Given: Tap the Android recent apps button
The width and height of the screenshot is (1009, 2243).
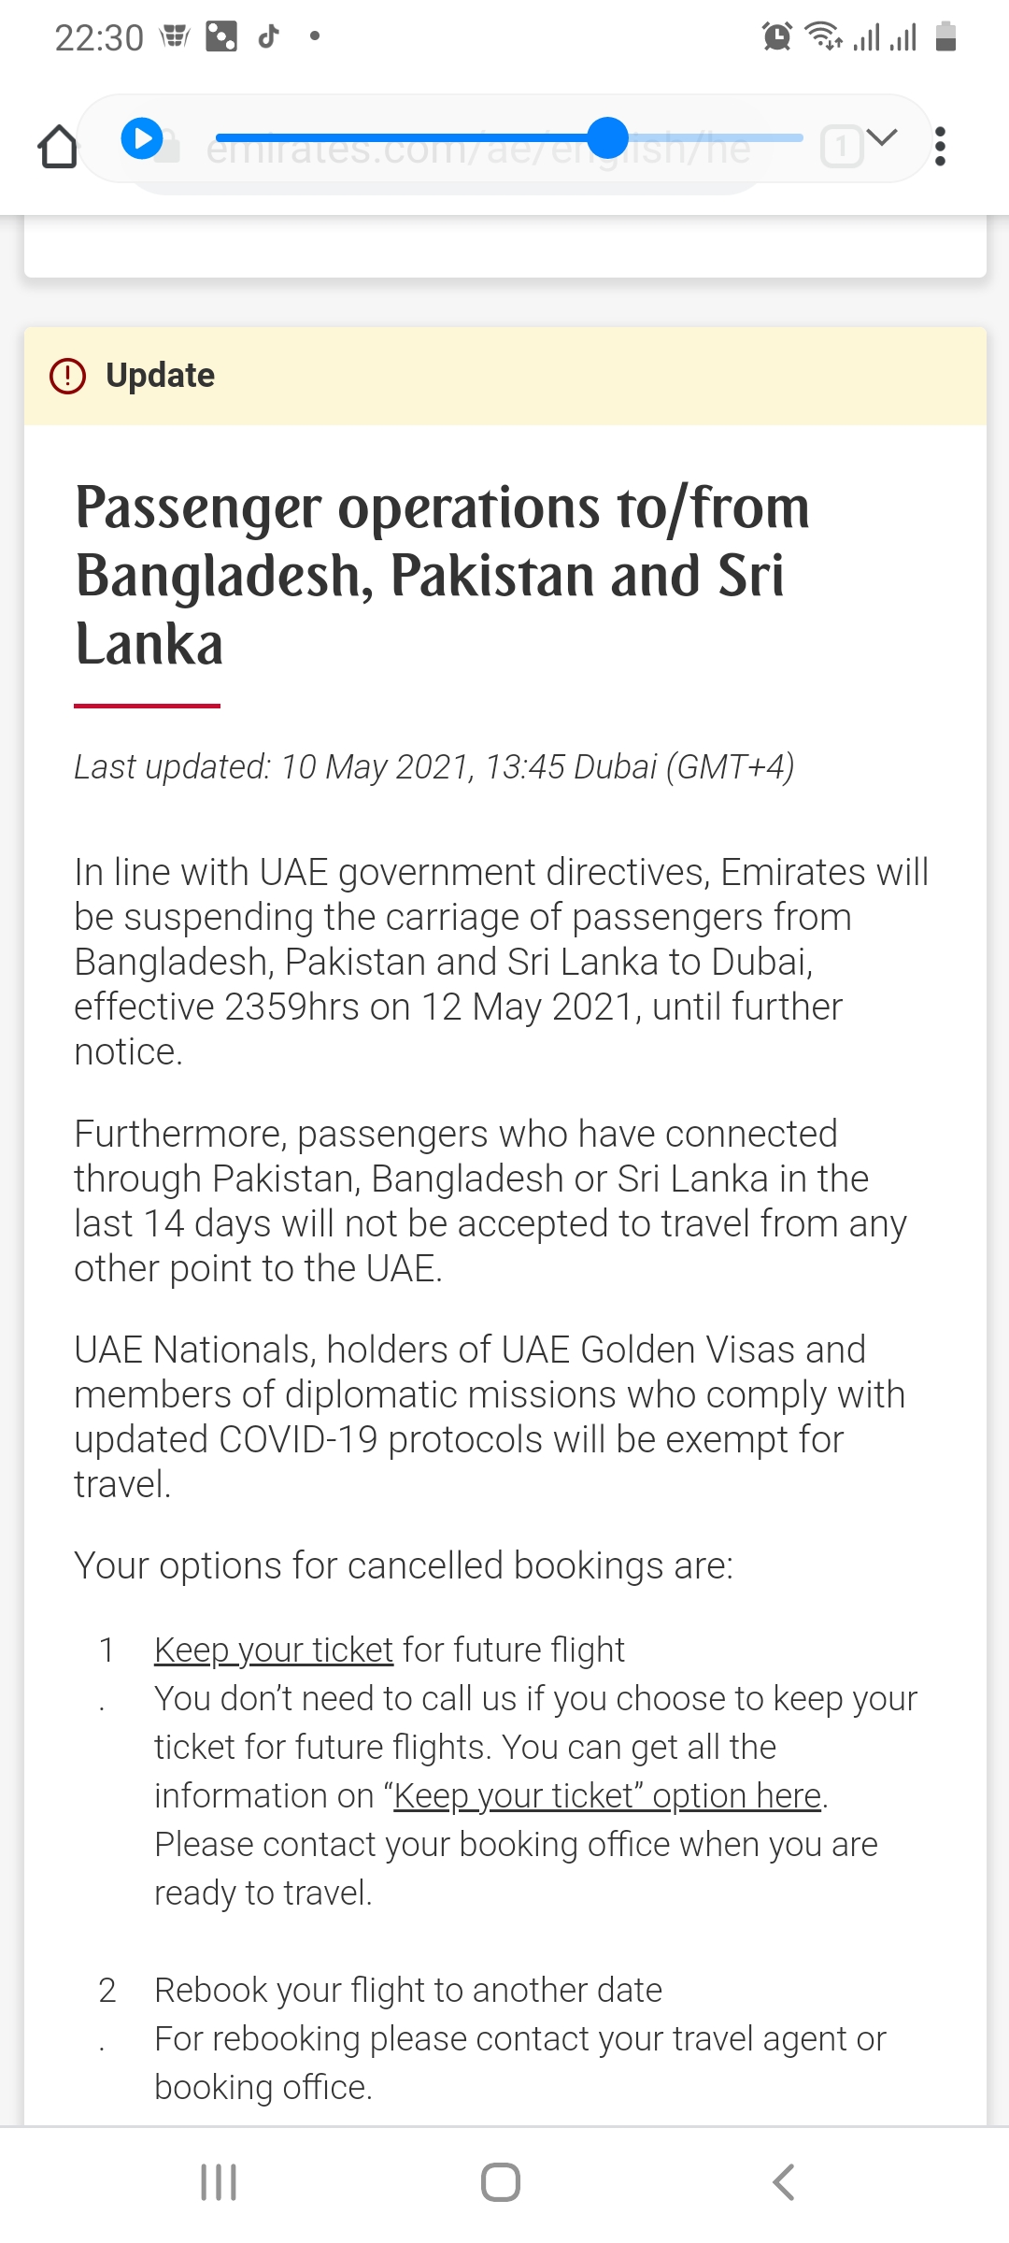Looking at the screenshot, I should [219, 2182].
